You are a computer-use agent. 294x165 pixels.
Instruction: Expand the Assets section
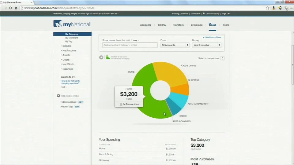pyautogui.click(x=66, y=55)
